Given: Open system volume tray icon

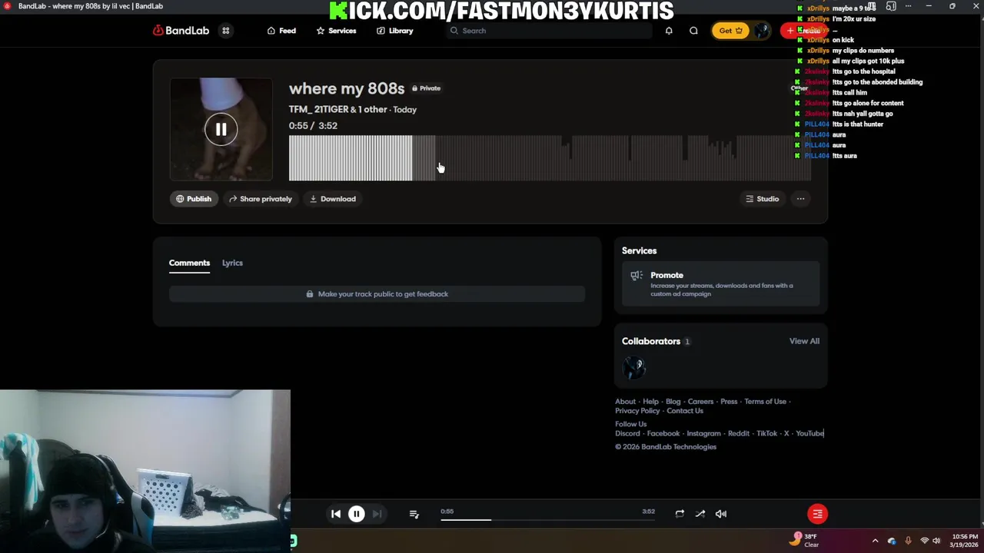Looking at the screenshot, I should pos(936,541).
